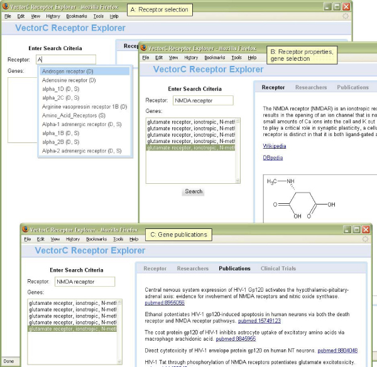
Task: Open View menu in window C
Action: point(55,239)
